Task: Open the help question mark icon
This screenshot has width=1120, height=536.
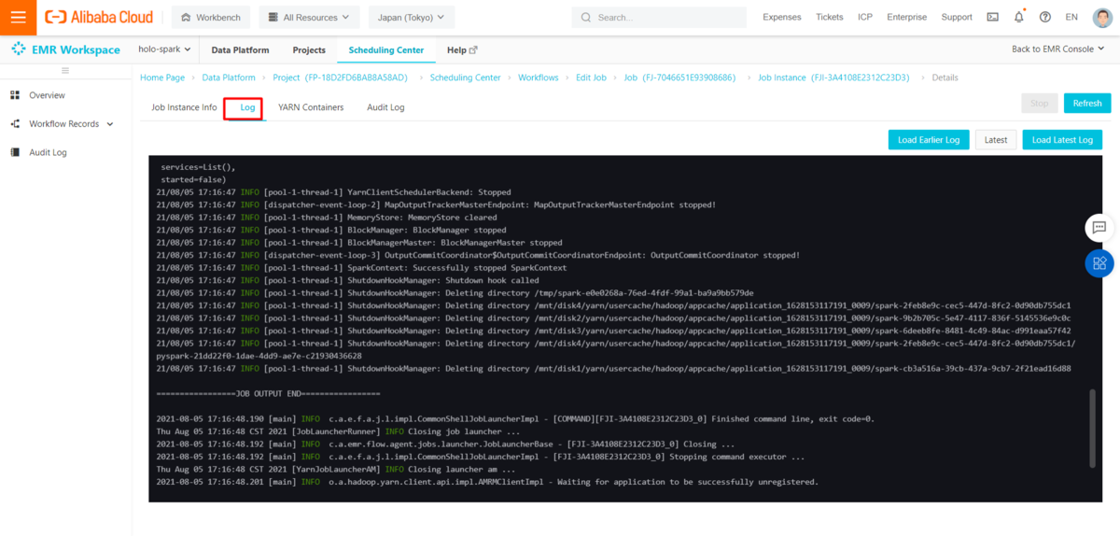Action: click(x=1044, y=17)
